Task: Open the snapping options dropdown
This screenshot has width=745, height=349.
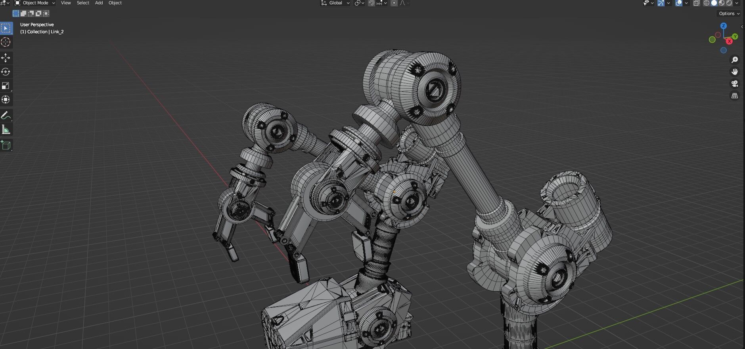Action: tap(381, 3)
